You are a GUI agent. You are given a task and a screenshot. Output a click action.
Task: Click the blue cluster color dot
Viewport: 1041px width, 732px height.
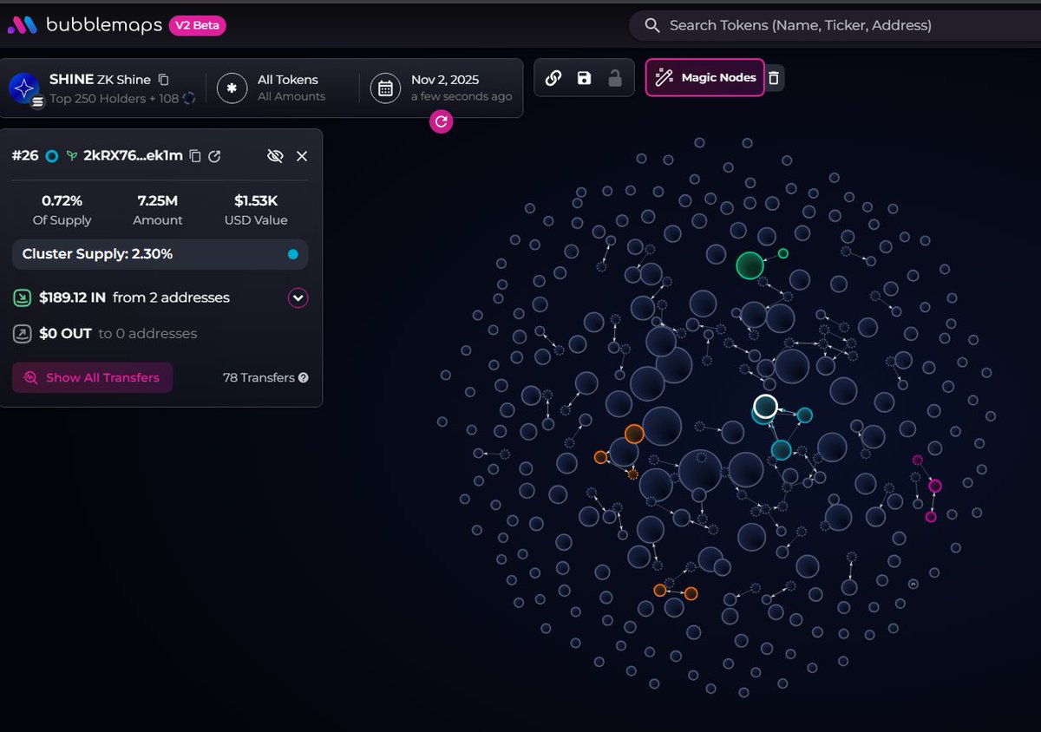pos(292,254)
